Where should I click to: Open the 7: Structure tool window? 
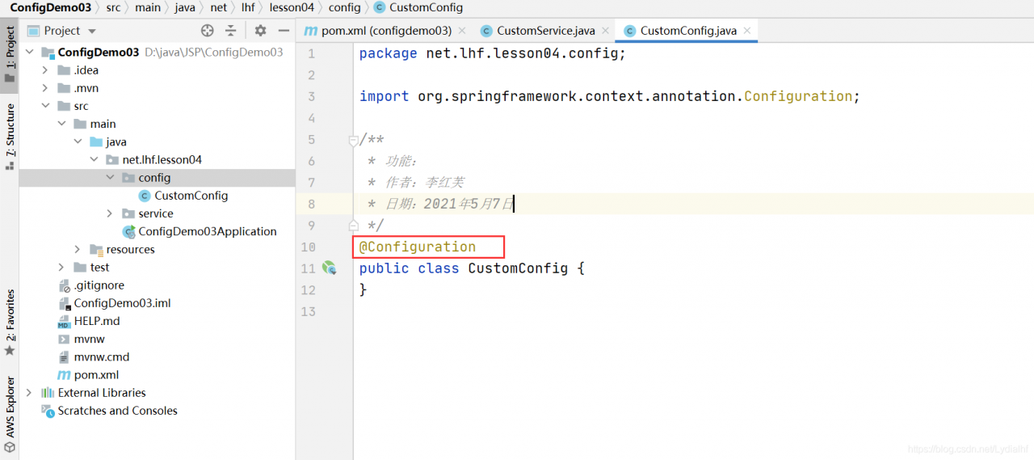10,136
